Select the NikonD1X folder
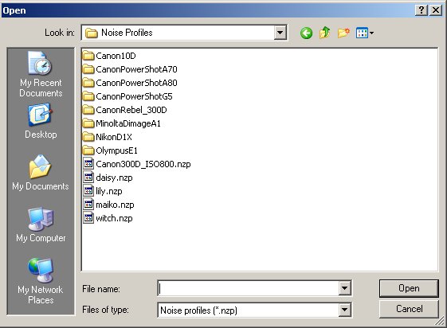 [x=108, y=137]
